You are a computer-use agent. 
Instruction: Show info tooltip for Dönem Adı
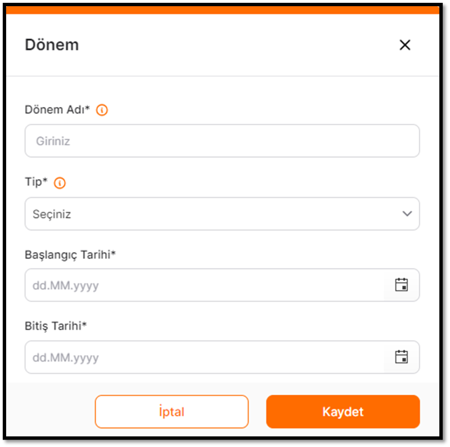[x=102, y=110]
